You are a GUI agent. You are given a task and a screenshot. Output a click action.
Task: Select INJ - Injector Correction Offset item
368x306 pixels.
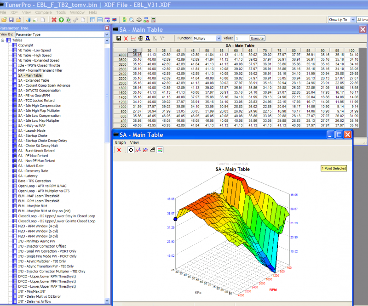pyautogui.click(x=42, y=246)
